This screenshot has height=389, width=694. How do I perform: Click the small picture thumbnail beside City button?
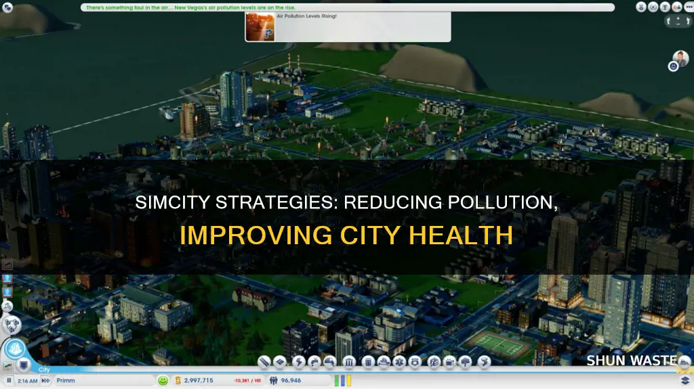click(x=7, y=366)
